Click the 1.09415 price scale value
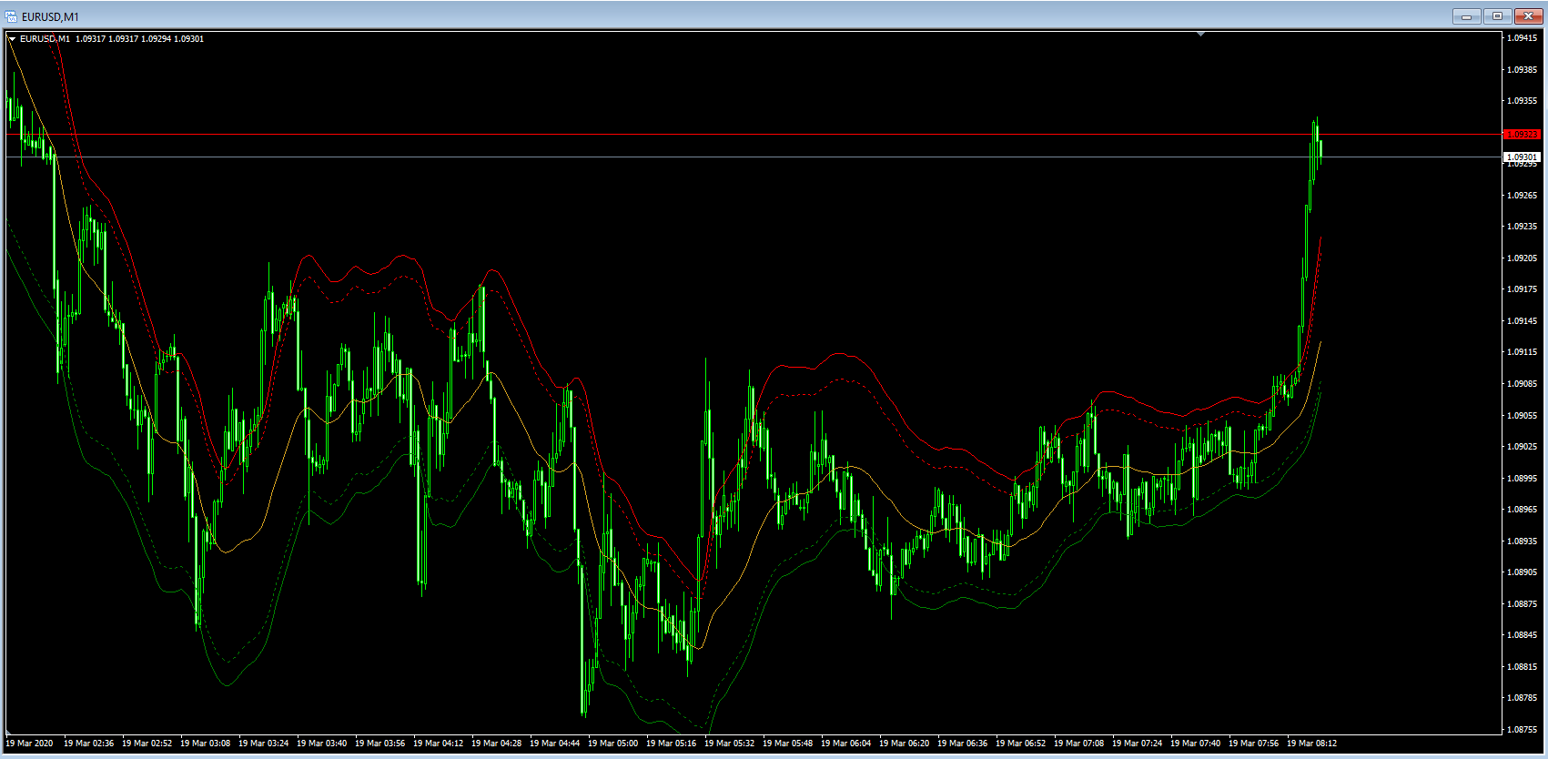Screen dimensions: 1548x759 click(x=1523, y=38)
